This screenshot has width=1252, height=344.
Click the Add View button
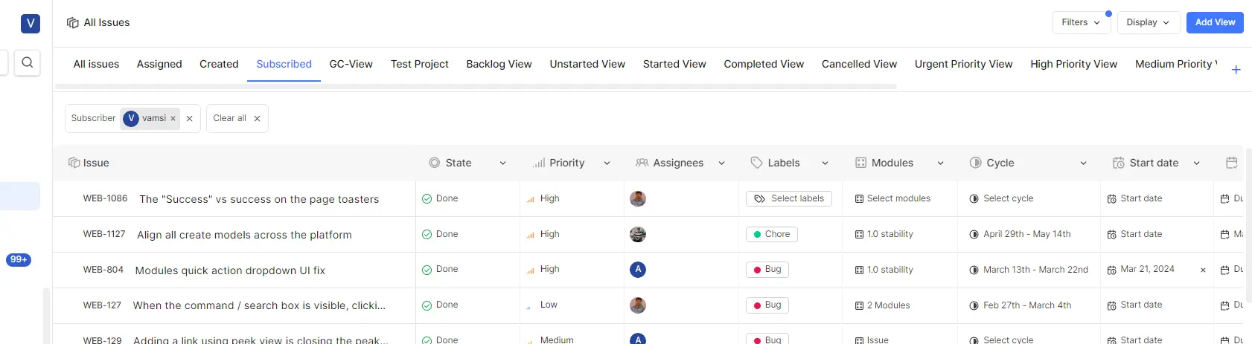[x=1215, y=22]
